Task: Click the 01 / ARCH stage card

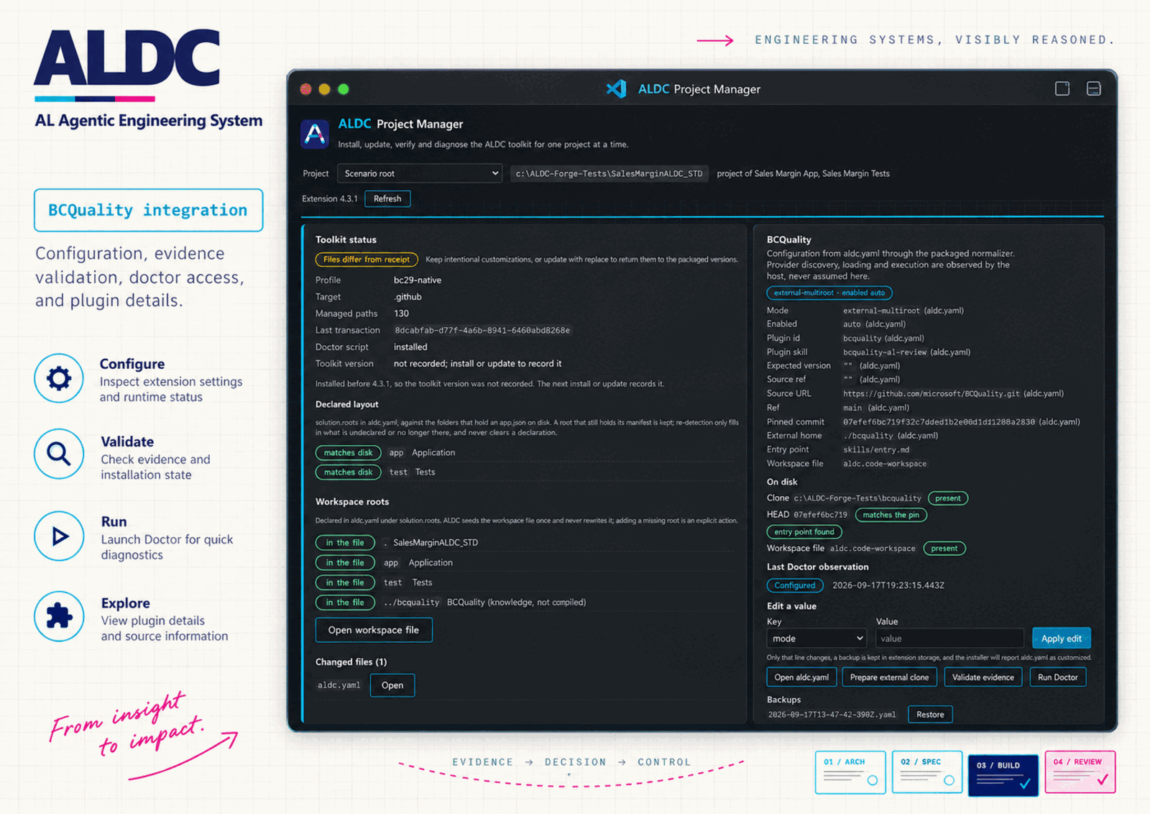Action: 850,772
